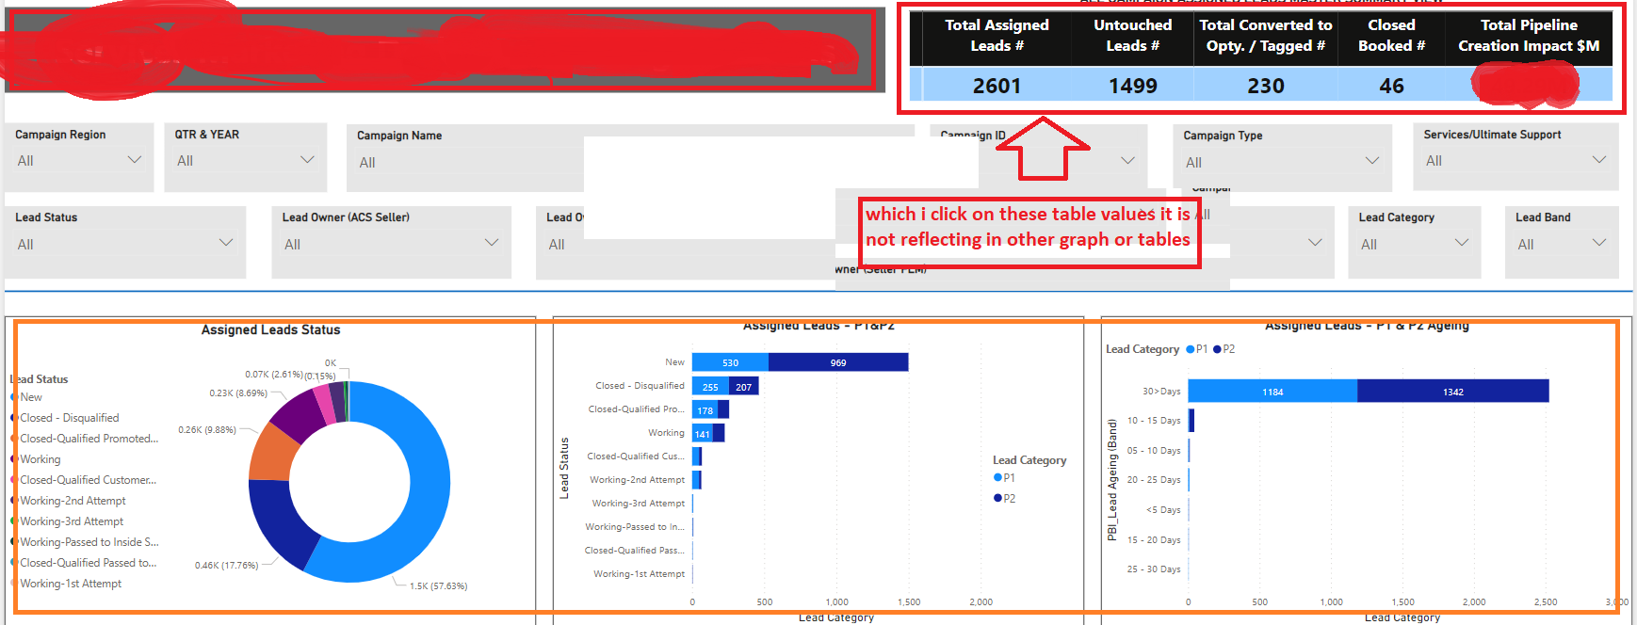Select the 30>Days P2 bar labeled 1342
The image size is (1637, 625).
pyautogui.click(x=1453, y=392)
